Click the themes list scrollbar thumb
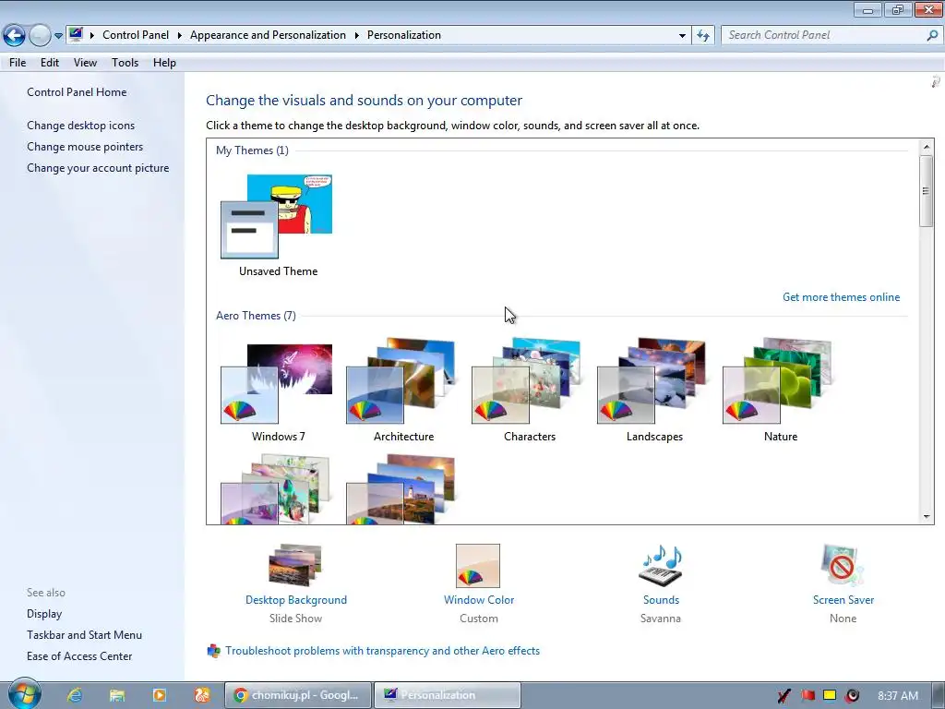This screenshot has width=945, height=709. point(927,191)
